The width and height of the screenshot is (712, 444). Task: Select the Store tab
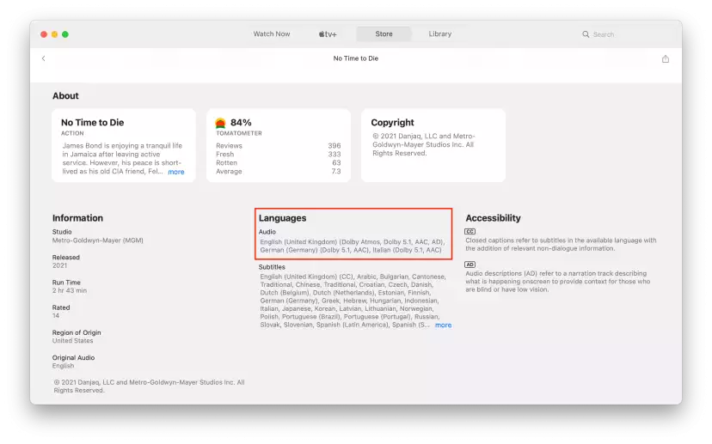384,34
